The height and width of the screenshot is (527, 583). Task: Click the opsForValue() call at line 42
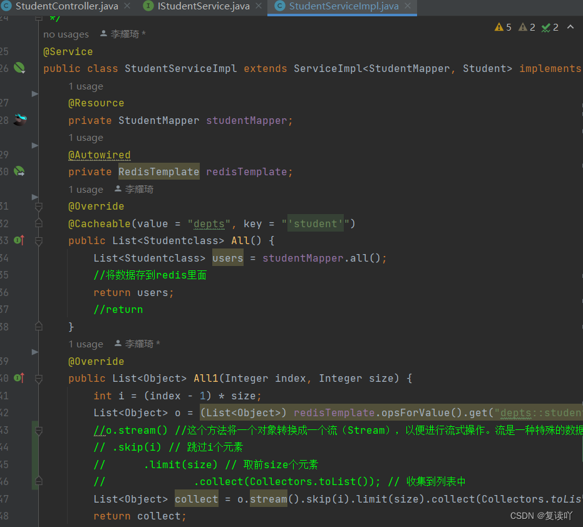[421, 413]
